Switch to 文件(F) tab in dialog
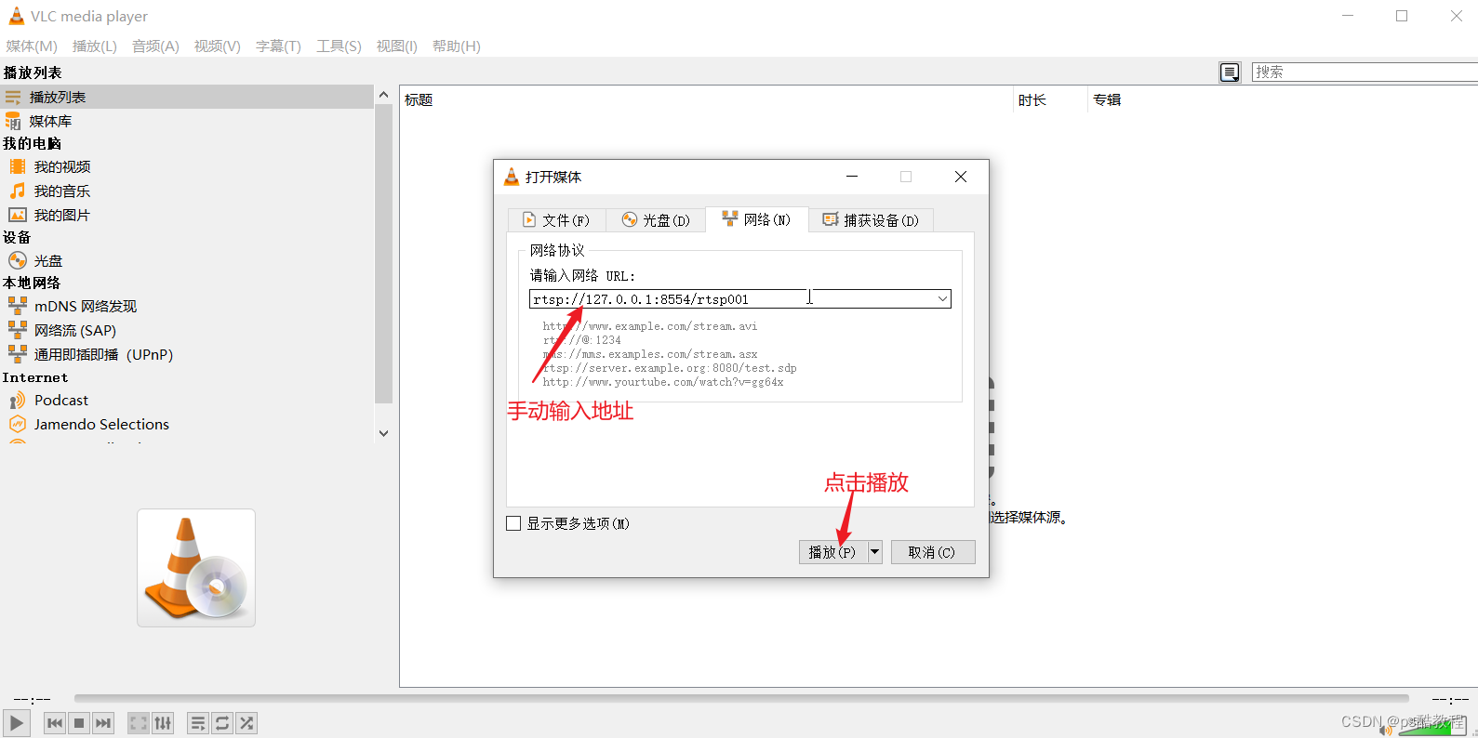The width and height of the screenshot is (1478, 738). pyautogui.click(x=556, y=220)
